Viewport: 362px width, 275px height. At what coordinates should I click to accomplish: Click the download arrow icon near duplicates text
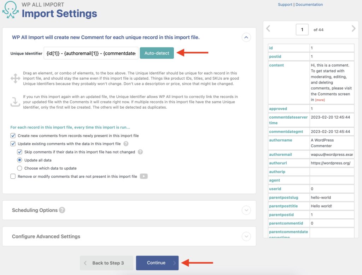pyautogui.click(x=16, y=103)
